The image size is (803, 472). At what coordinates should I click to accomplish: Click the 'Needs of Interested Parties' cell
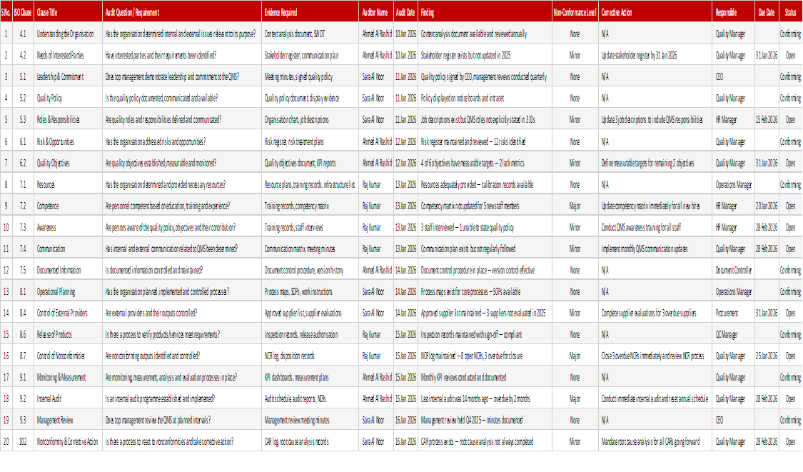[x=68, y=56]
